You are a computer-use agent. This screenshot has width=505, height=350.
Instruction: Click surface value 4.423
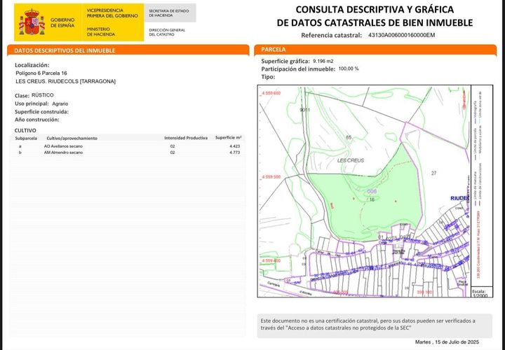[x=235, y=146]
